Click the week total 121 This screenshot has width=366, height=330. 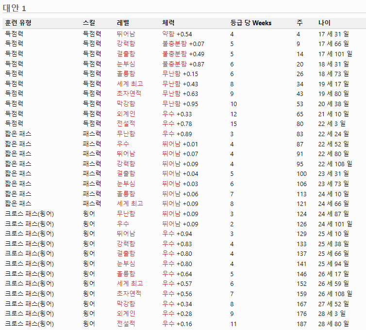point(301,204)
